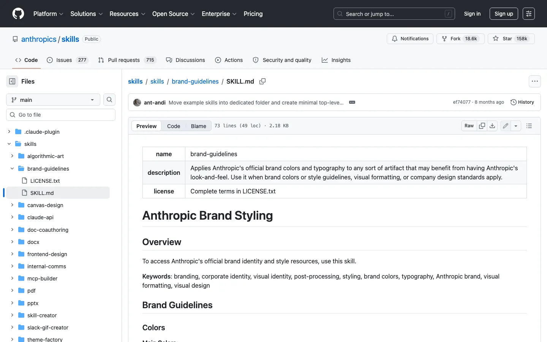Image resolution: width=547 pixels, height=342 pixels.
Task: Expand the canvas-design folder chevron
Action: click(x=12, y=205)
